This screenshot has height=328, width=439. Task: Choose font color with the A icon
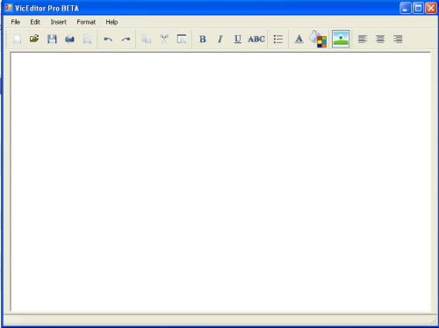[299, 39]
